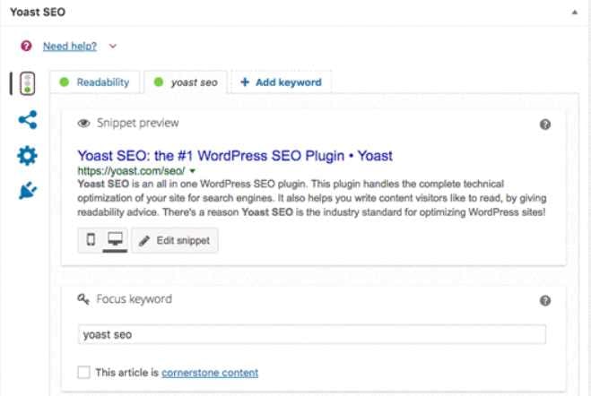
Task: Click the plus icon beside Add keyword
Action: click(245, 82)
